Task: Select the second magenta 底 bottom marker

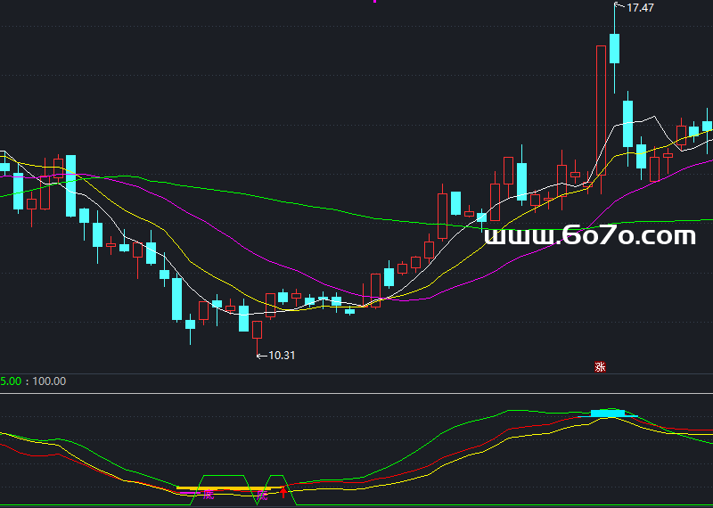Action: [x=263, y=494]
